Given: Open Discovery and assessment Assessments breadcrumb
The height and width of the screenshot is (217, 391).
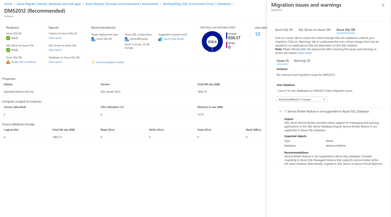Looking at the screenshot, I should click(x=122, y=4).
